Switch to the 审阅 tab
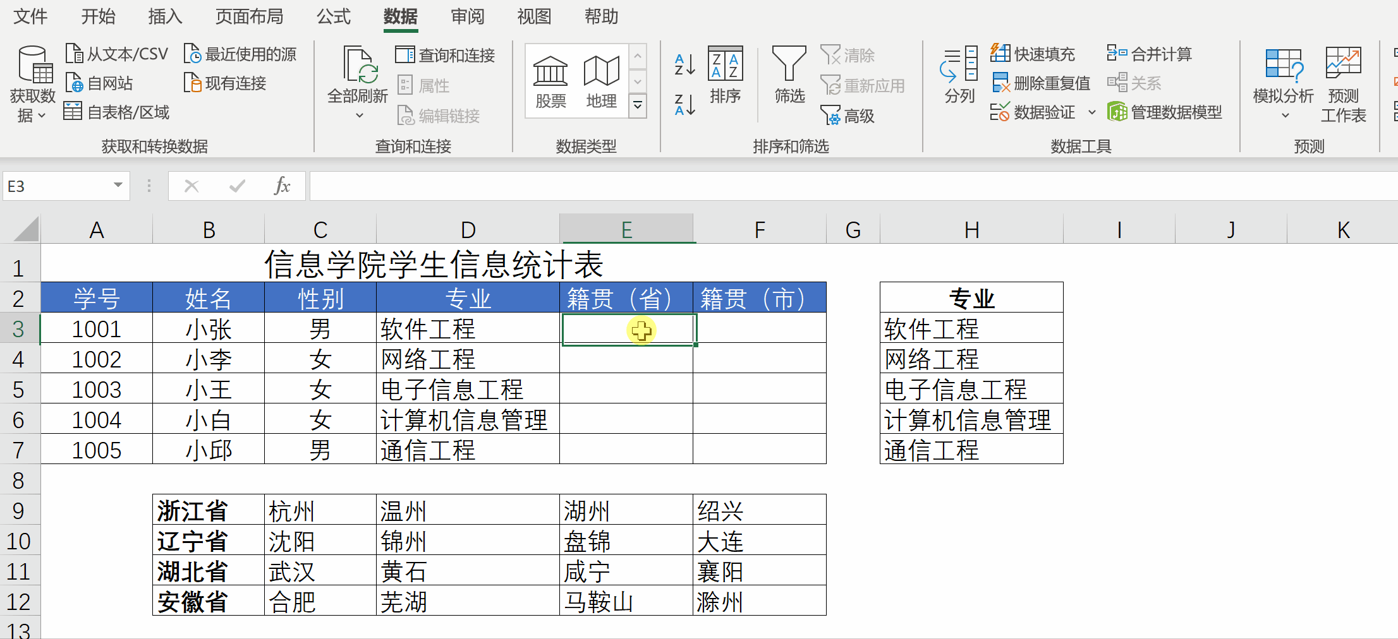 coord(467,16)
